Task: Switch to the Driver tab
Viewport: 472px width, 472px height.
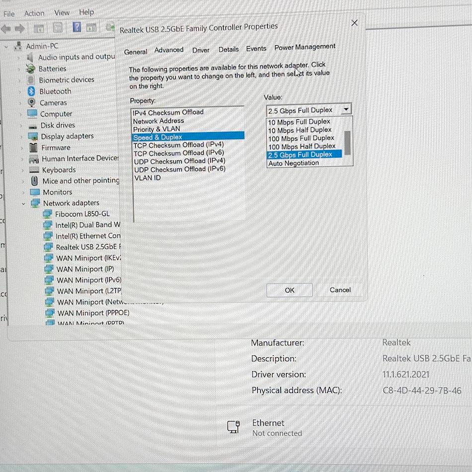Action: [x=201, y=50]
